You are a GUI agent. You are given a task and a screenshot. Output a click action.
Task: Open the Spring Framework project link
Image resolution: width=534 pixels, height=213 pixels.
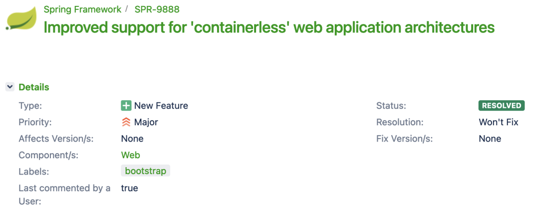(83, 9)
